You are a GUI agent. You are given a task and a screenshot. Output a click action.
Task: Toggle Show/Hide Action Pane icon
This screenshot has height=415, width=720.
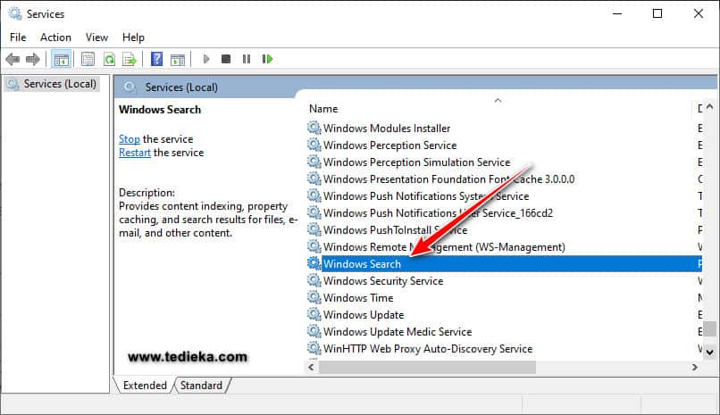pyautogui.click(x=178, y=59)
